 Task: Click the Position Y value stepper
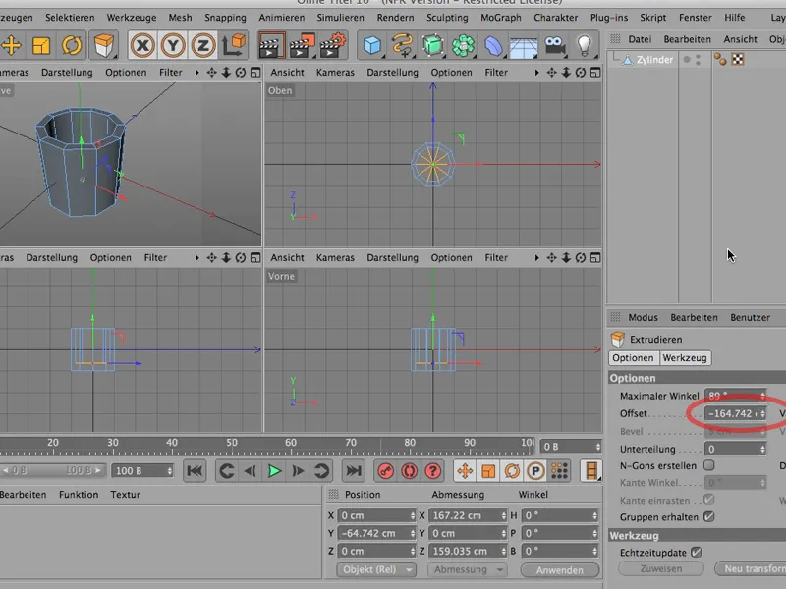coord(412,533)
